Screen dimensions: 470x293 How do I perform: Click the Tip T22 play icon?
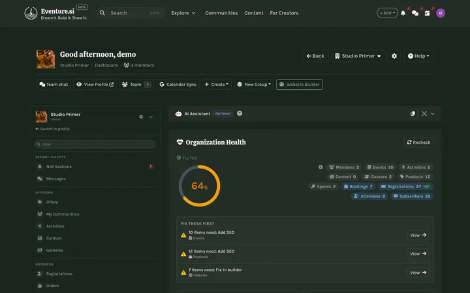179,158
